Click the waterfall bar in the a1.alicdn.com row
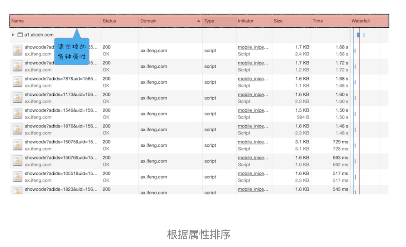 click(x=358, y=35)
